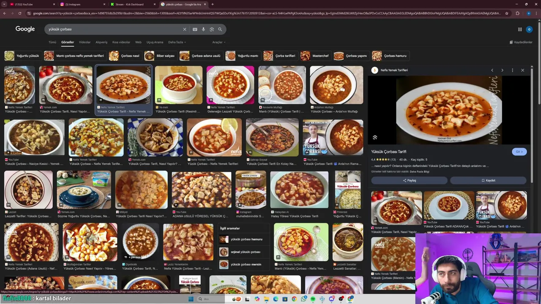Select related search yüksük çorbası hamuru

(x=244, y=239)
